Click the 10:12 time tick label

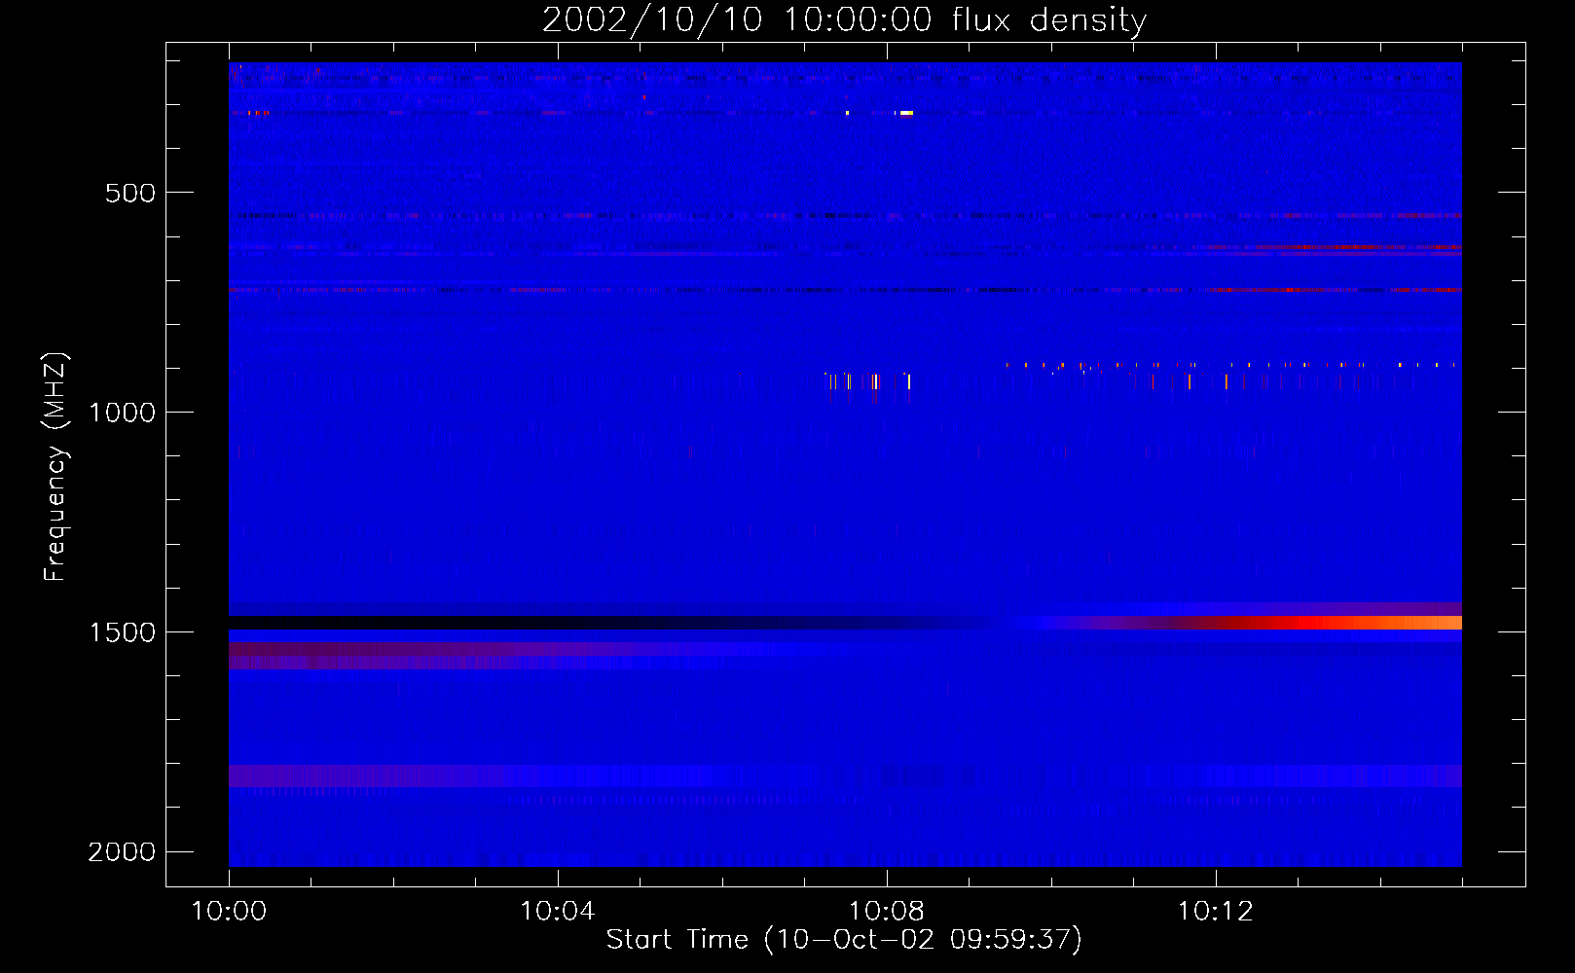1215,912
